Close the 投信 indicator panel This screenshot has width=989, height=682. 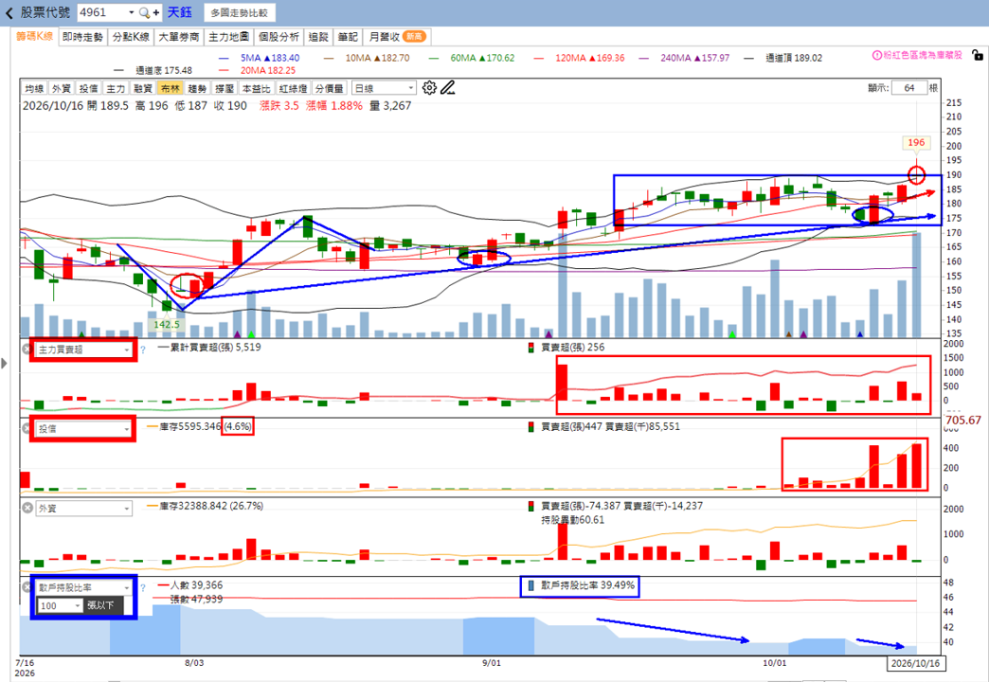(x=27, y=428)
